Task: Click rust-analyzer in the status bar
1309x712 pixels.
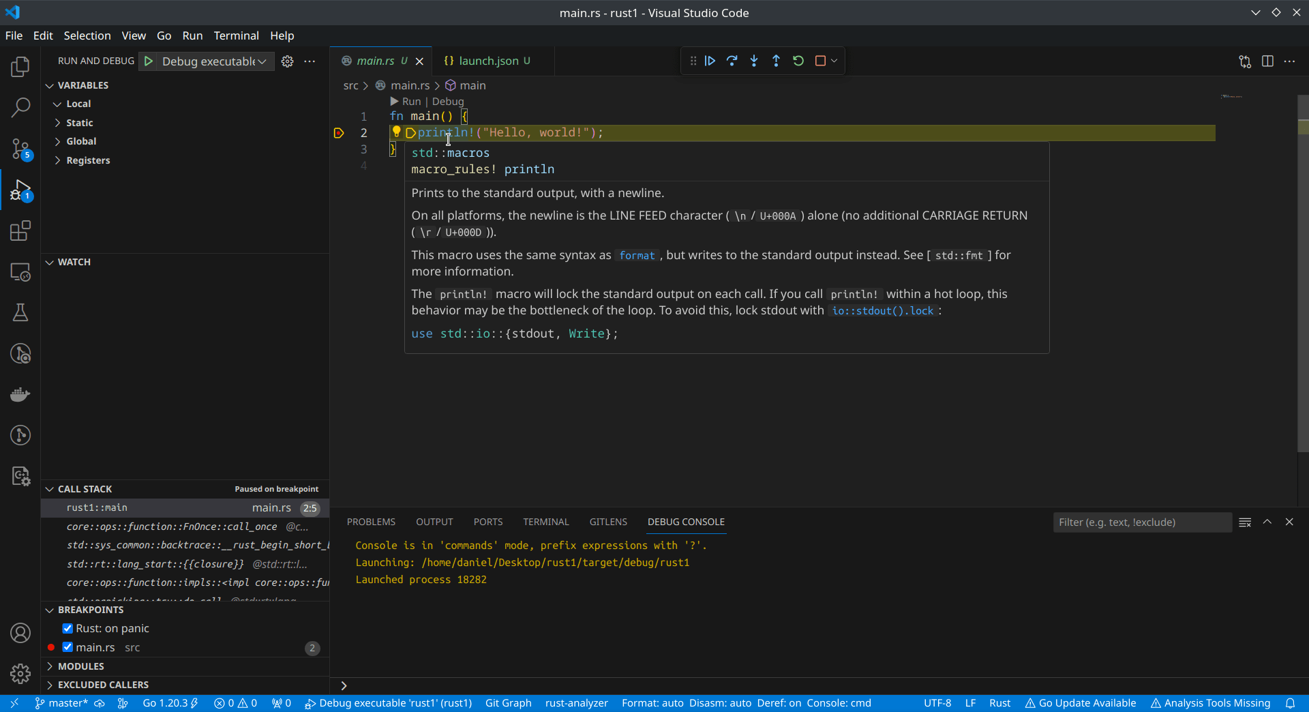Action: point(576,703)
